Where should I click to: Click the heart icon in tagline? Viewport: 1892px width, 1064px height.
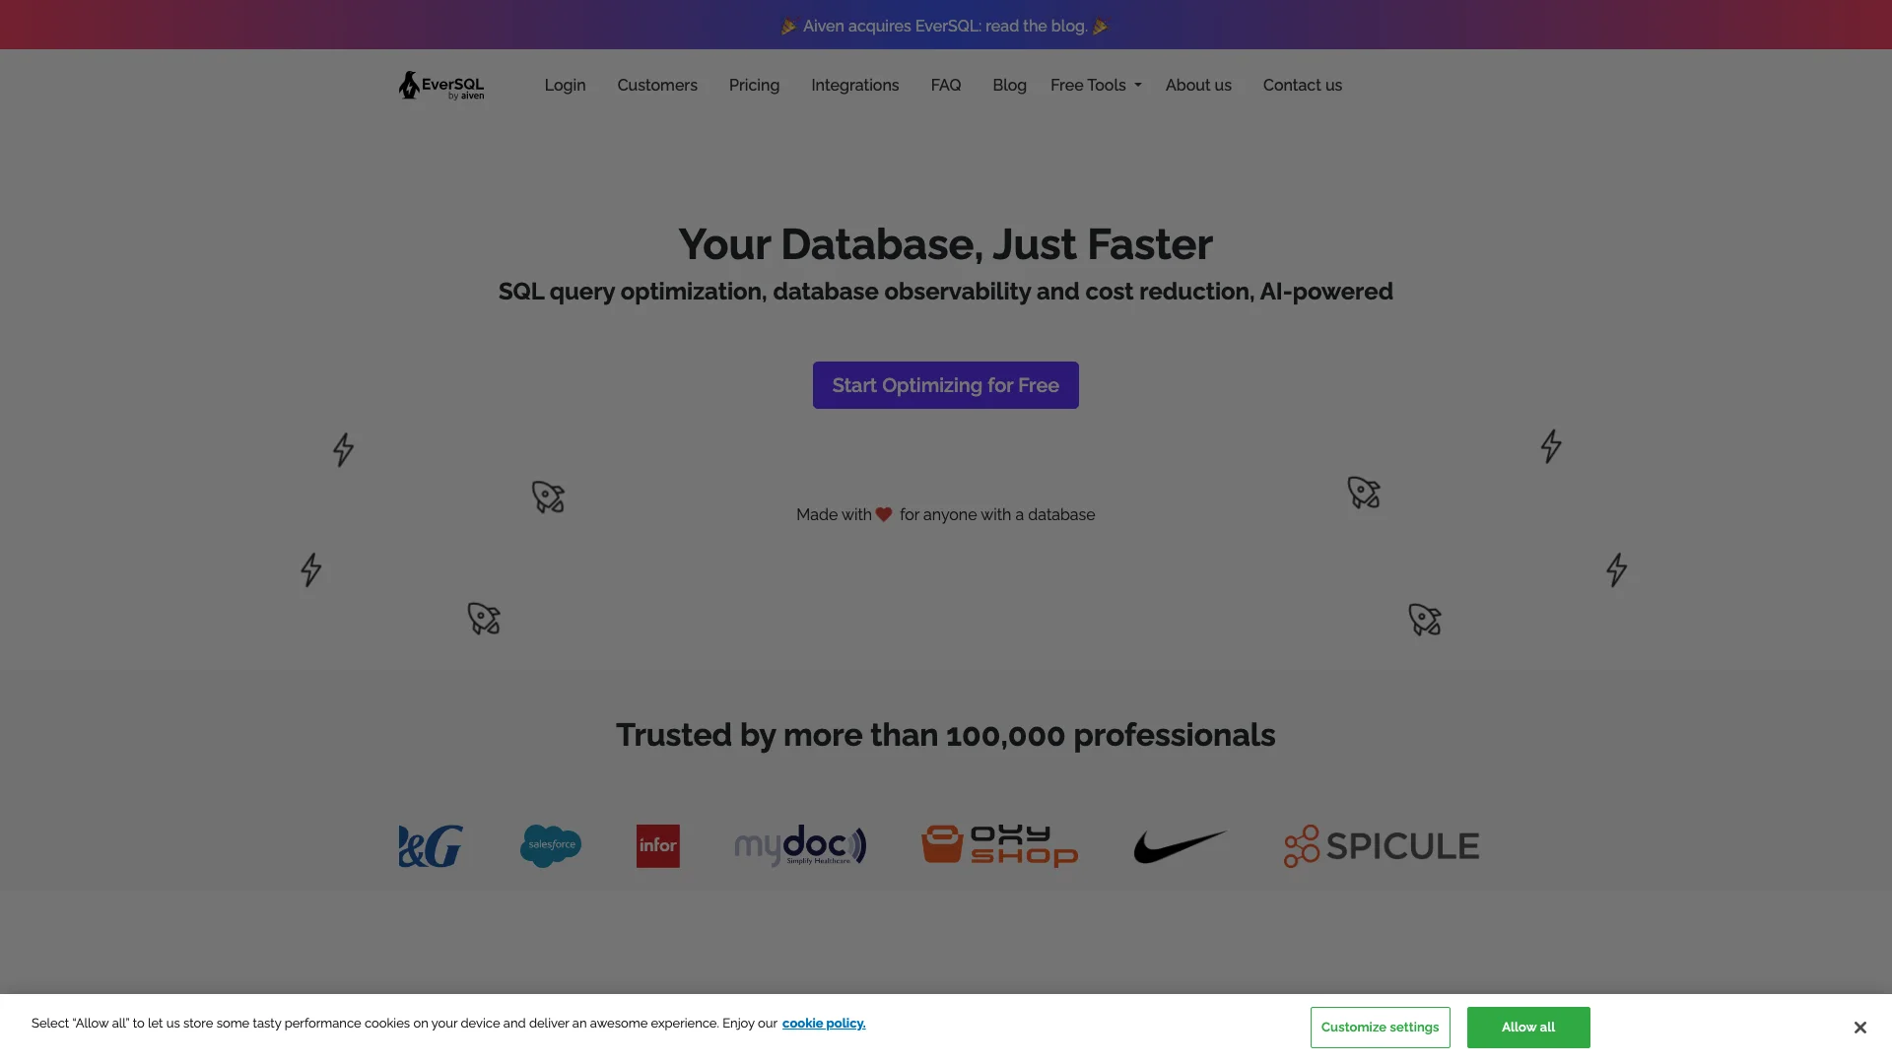tap(884, 514)
